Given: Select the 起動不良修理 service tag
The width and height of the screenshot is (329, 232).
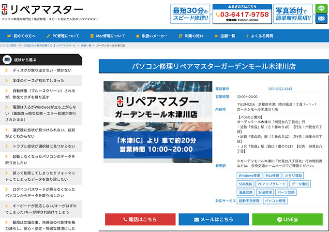Looking at the screenshot, I should [x=249, y=201].
